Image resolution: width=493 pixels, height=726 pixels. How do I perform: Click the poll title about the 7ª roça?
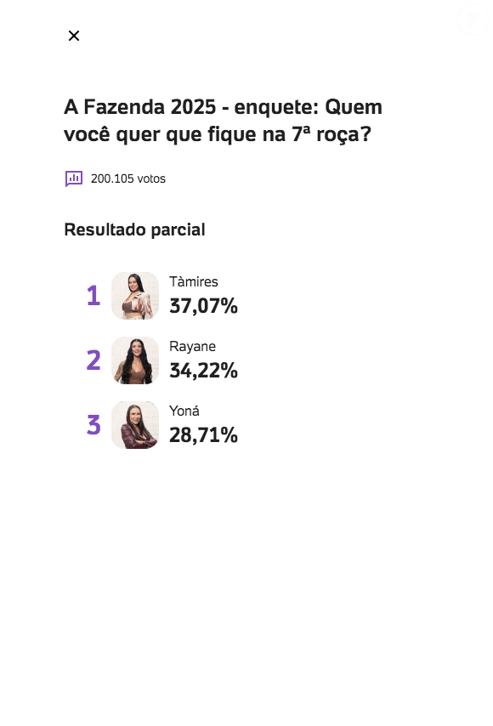tap(223, 120)
